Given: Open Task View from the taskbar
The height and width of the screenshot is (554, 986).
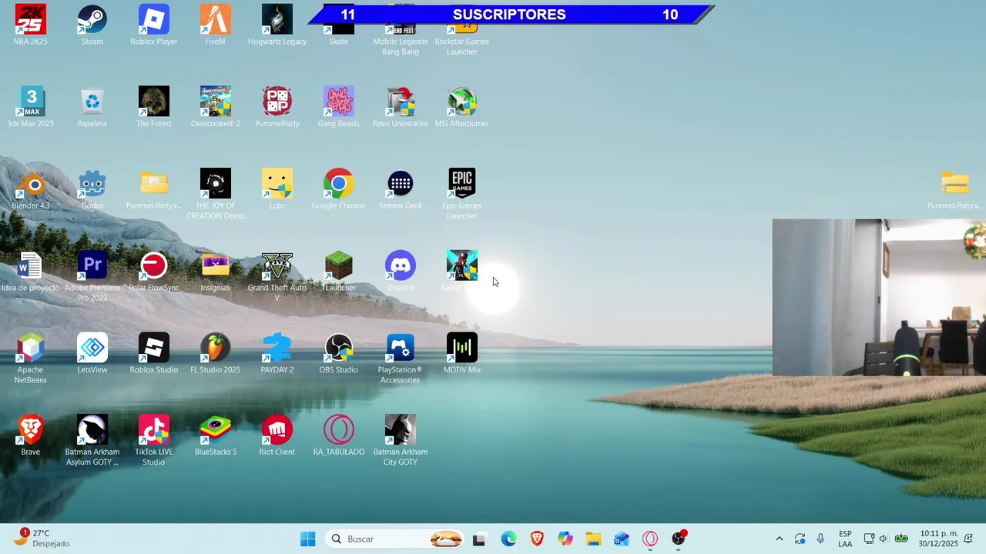Looking at the screenshot, I should tap(479, 539).
